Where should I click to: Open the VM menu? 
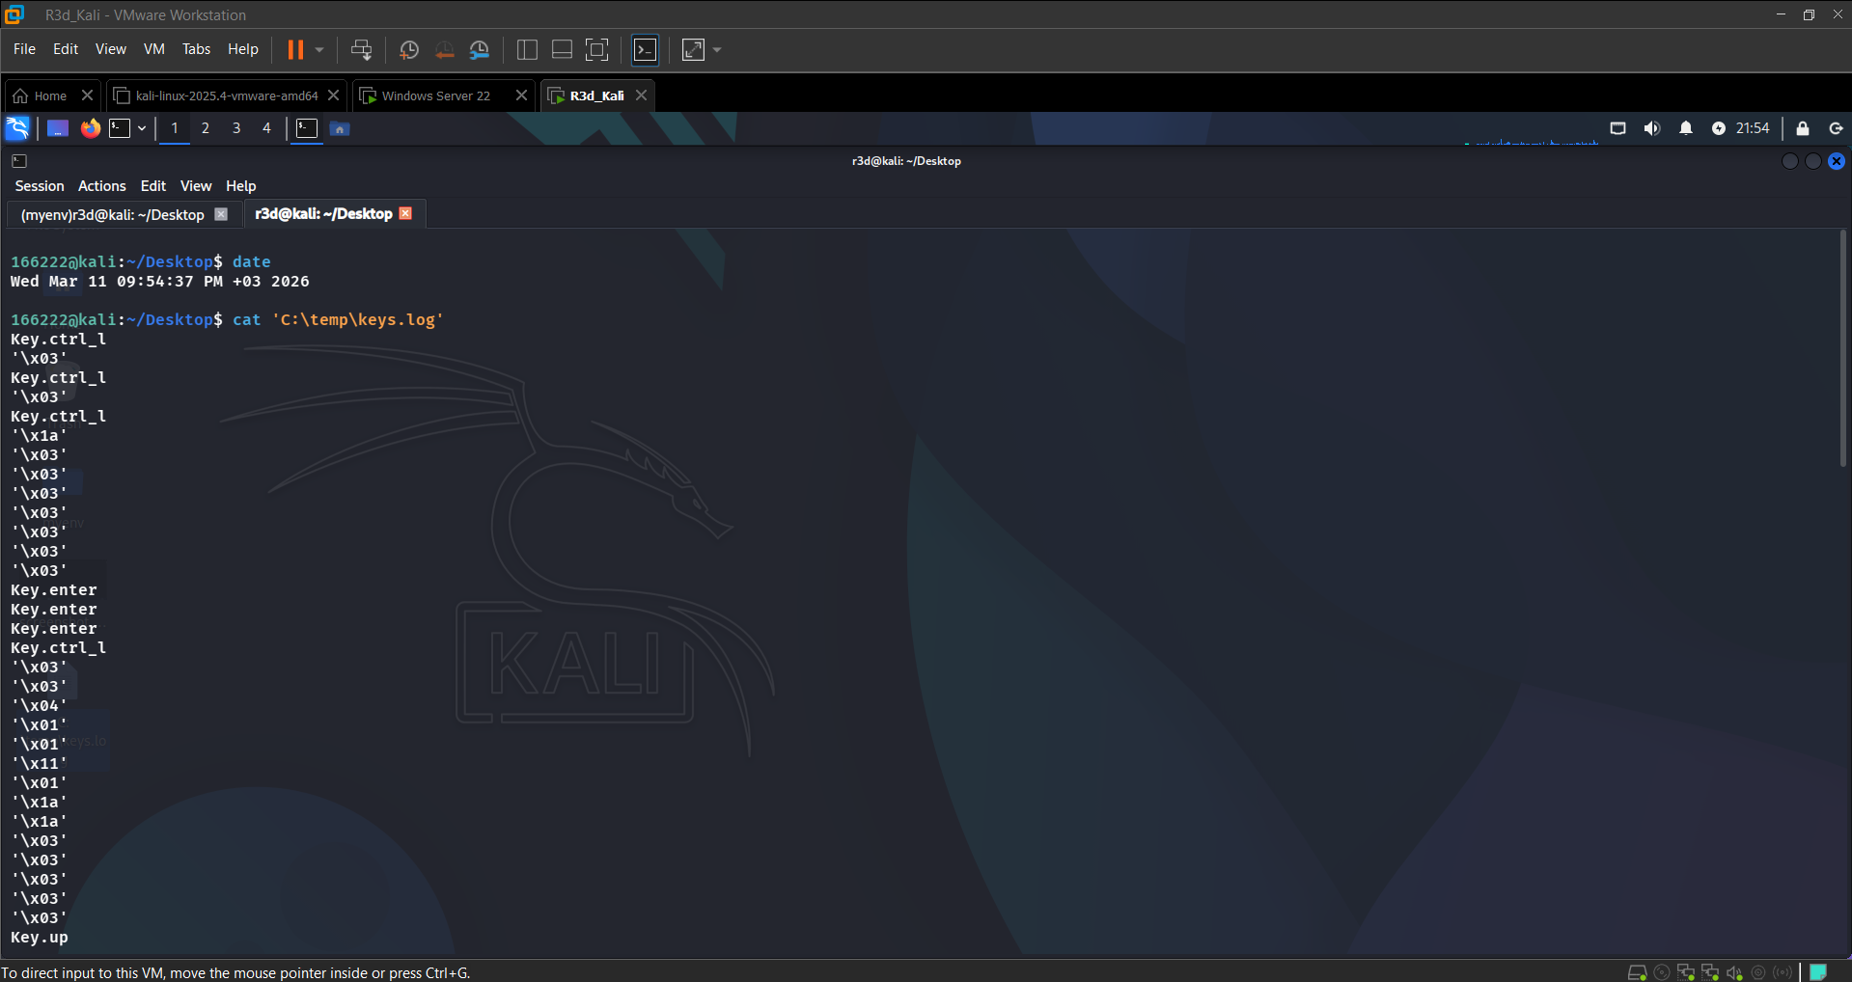[154, 49]
